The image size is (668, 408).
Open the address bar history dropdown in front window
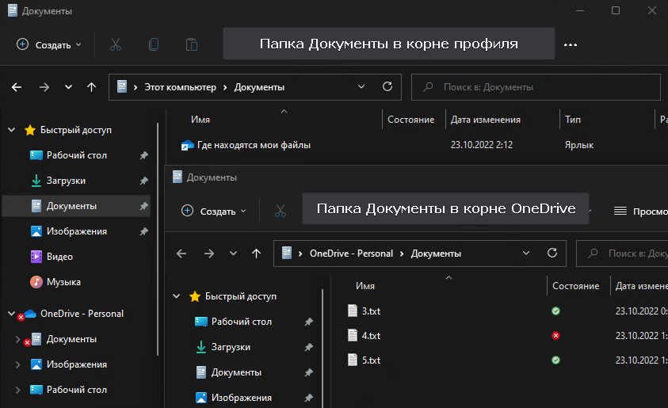coord(526,254)
